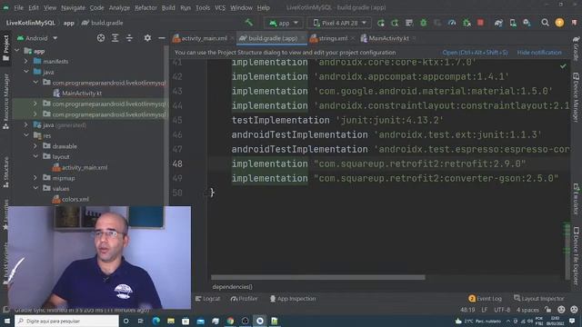Click the Apply Code Changes icon
This screenshot has height=327, width=582.
click(x=395, y=23)
